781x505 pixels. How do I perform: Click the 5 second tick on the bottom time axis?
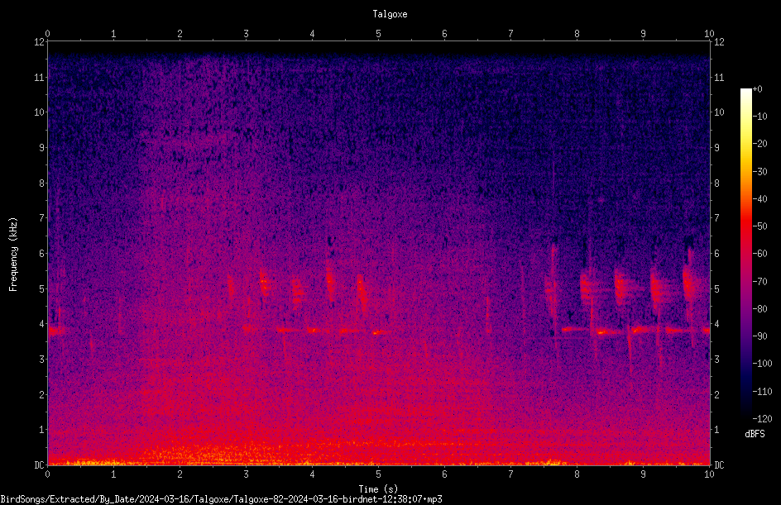[379, 474]
